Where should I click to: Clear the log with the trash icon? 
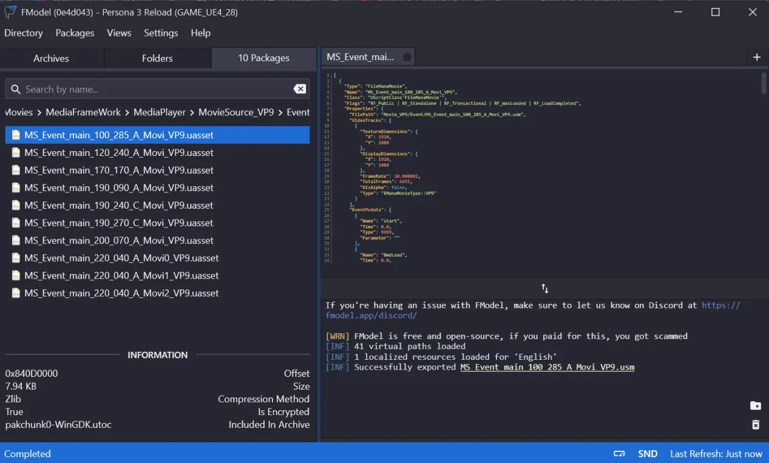pyautogui.click(x=755, y=425)
